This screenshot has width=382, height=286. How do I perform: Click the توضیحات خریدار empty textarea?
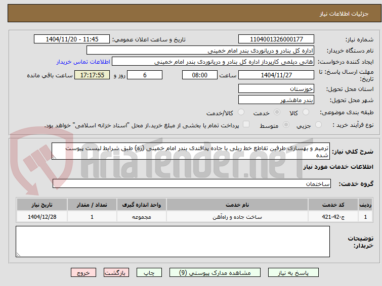[x=173, y=242]
